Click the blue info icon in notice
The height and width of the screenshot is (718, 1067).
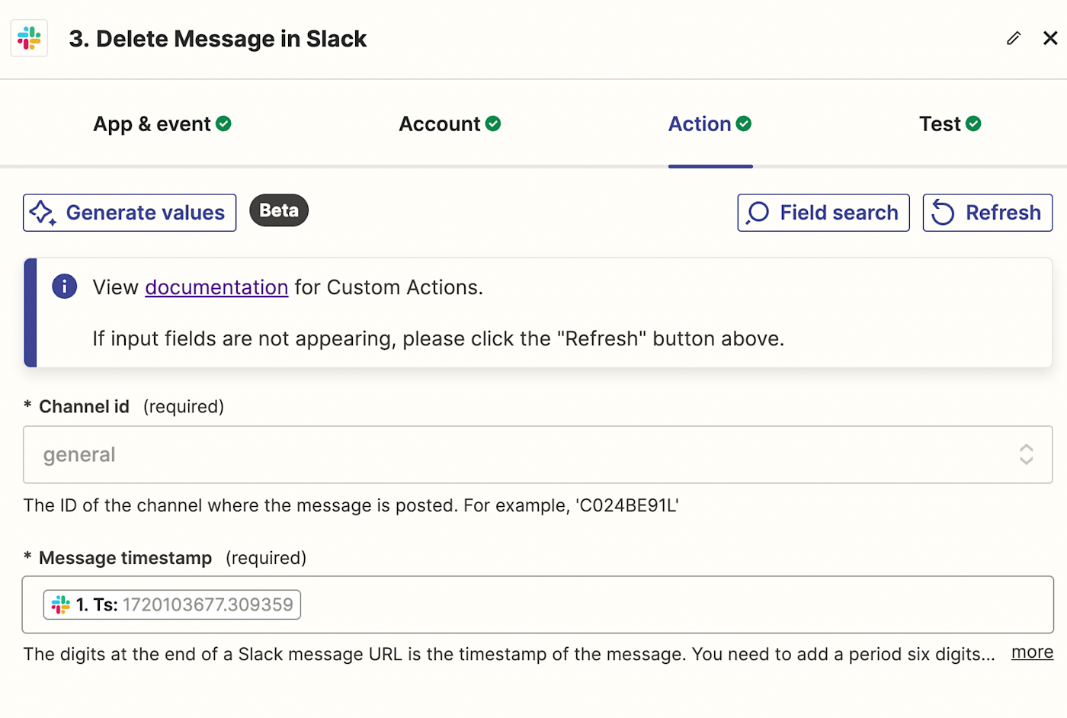tap(65, 287)
